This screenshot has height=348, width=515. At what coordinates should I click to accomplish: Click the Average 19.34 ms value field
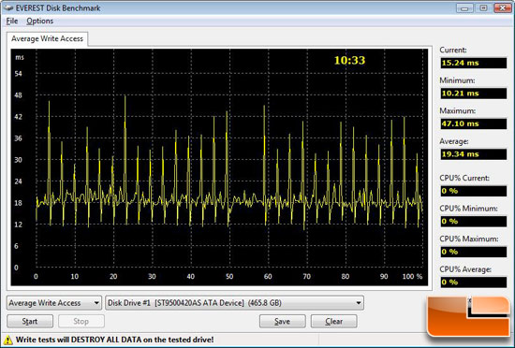473,154
